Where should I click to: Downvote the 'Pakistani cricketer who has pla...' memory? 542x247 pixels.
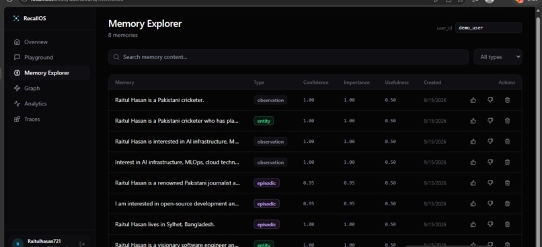490,121
